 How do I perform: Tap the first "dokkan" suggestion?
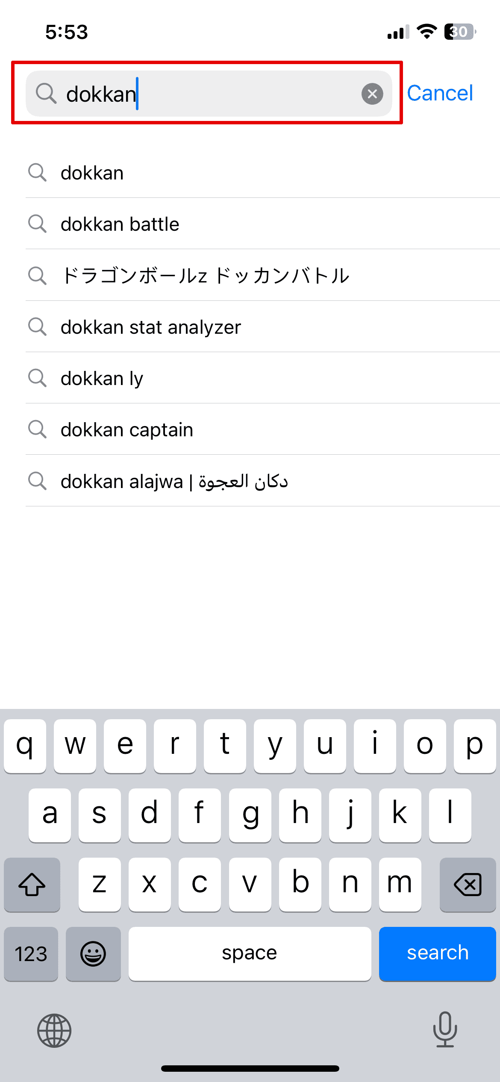[x=92, y=173]
